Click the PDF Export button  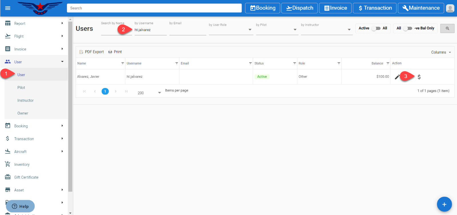point(91,52)
